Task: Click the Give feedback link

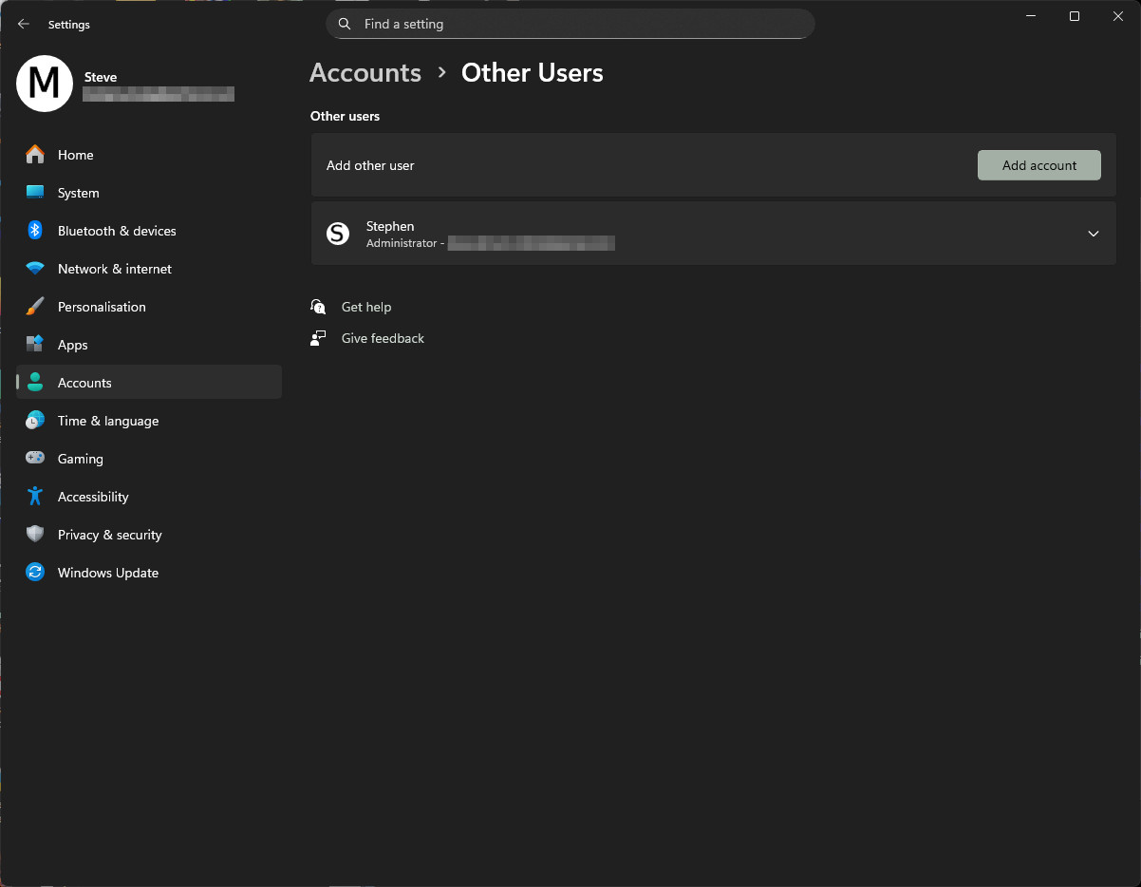Action: 383,338
